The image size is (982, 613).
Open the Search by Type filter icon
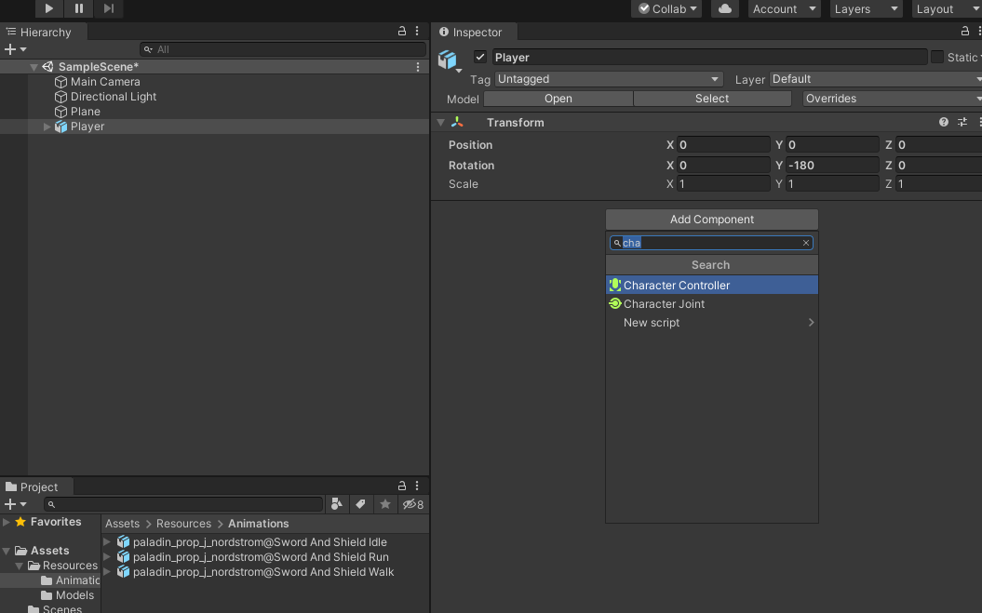coord(337,504)
